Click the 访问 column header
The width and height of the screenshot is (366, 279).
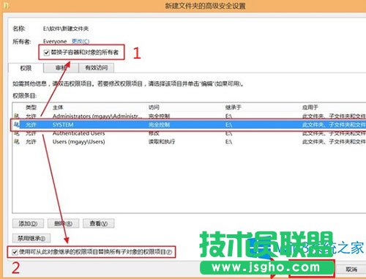click(154, 108)
